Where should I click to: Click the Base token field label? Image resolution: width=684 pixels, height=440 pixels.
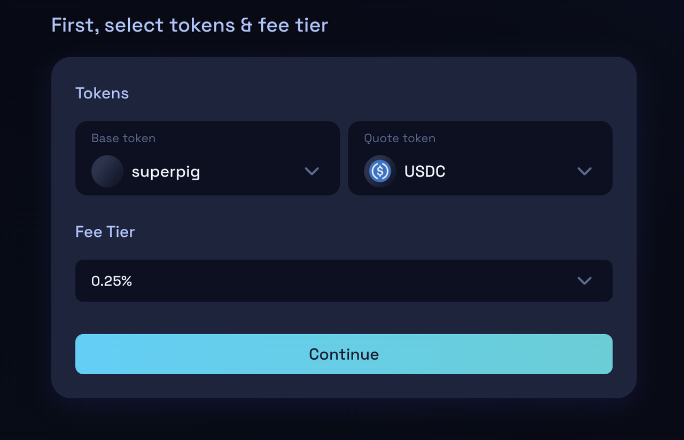tap(123, 138)
